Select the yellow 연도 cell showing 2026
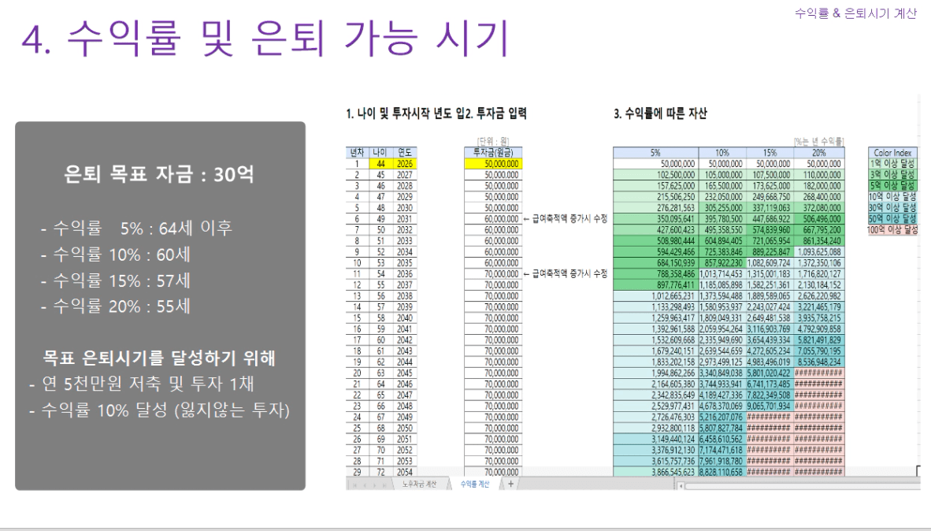Viewport: 931px width, 531px height. 404,164
